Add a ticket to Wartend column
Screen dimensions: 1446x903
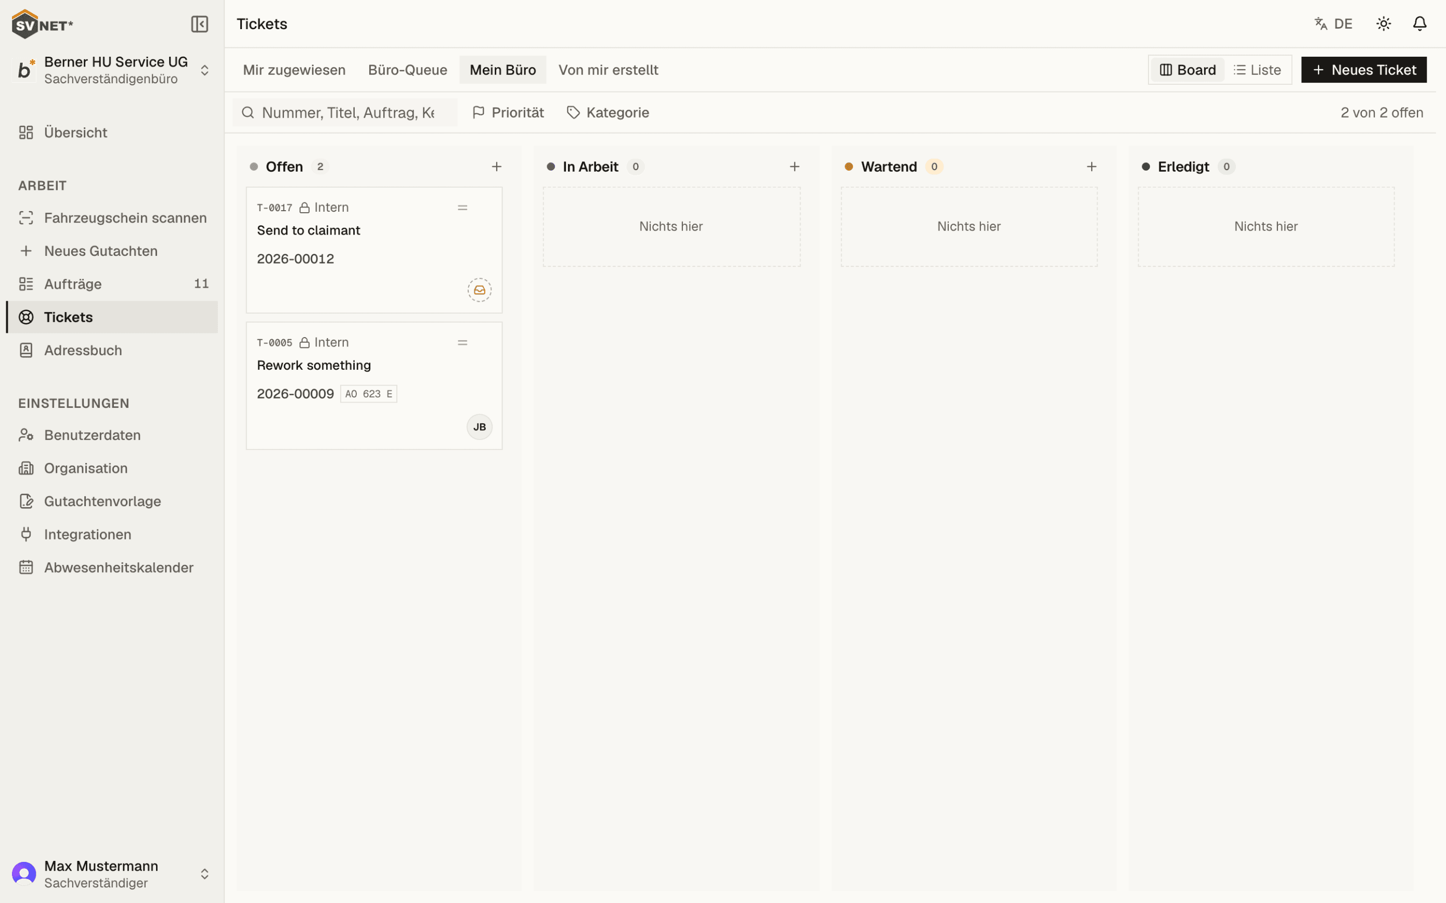(x=1091, y=166)
